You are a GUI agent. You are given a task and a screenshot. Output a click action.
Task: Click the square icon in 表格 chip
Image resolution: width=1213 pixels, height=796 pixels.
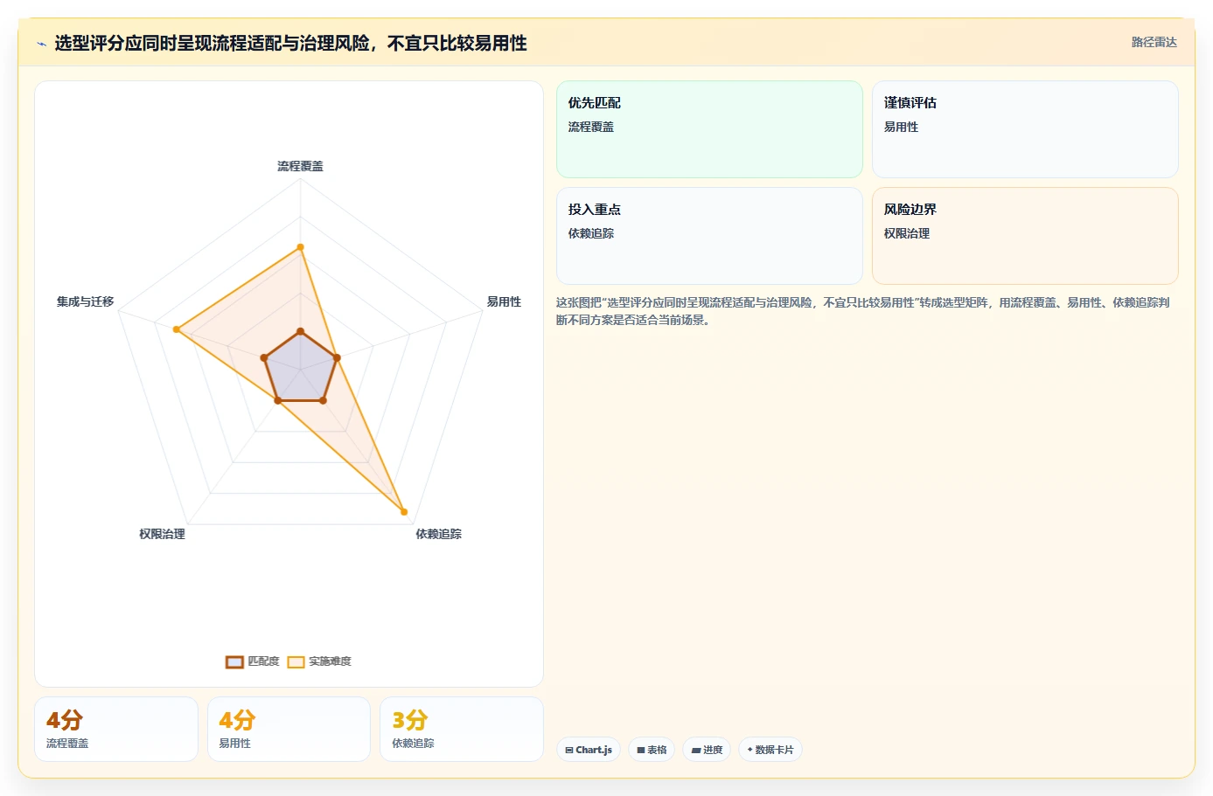641,750
